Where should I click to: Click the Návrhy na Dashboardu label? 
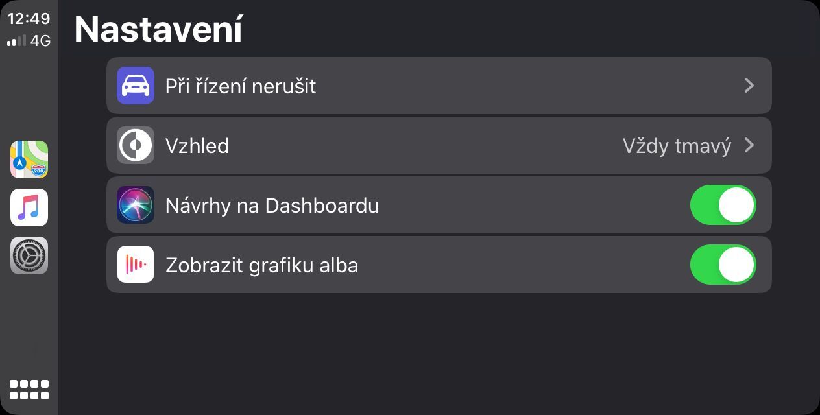272,206
